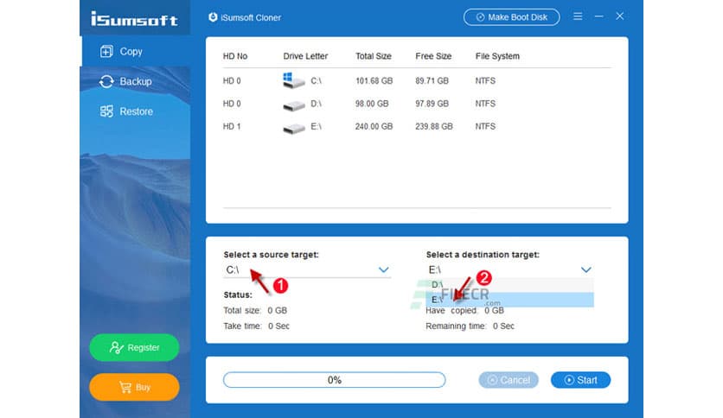The height and width of the screenshot is (418, 723).
Task: Open the Restore section
Action: (136, 111)
